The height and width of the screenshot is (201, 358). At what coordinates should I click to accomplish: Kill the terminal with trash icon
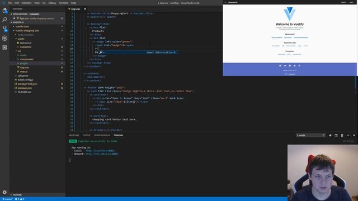(342, 135)
